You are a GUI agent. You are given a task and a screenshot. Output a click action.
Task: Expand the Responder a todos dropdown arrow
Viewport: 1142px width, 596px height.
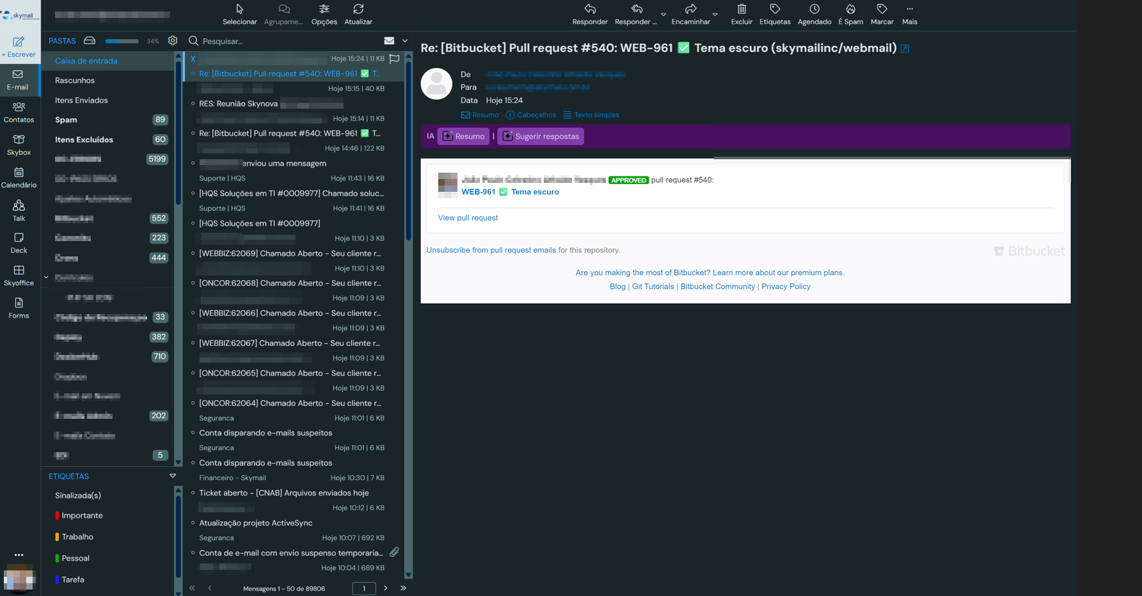tap(663, 14)
